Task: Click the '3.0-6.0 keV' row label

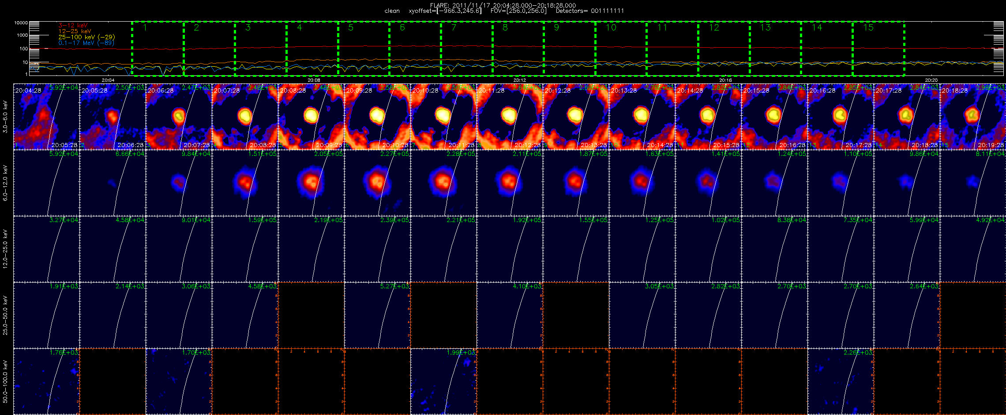Action: point(5,117)
